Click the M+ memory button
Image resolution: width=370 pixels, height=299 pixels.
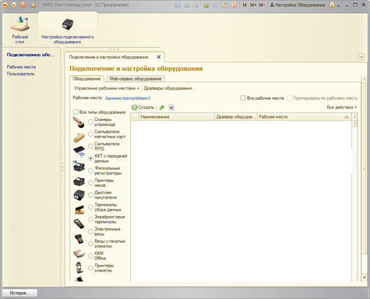253,5
